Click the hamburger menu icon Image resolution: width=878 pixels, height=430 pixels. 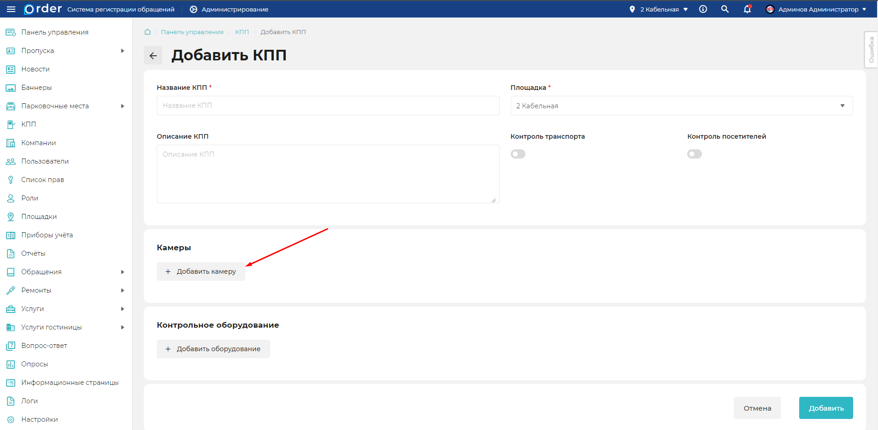(x=11, y=9)
